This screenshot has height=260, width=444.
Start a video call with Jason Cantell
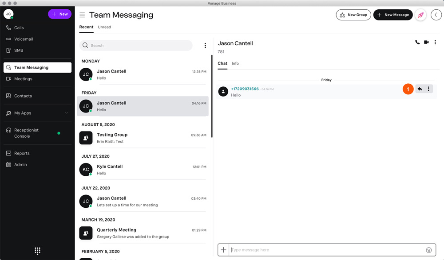(426, 43)
